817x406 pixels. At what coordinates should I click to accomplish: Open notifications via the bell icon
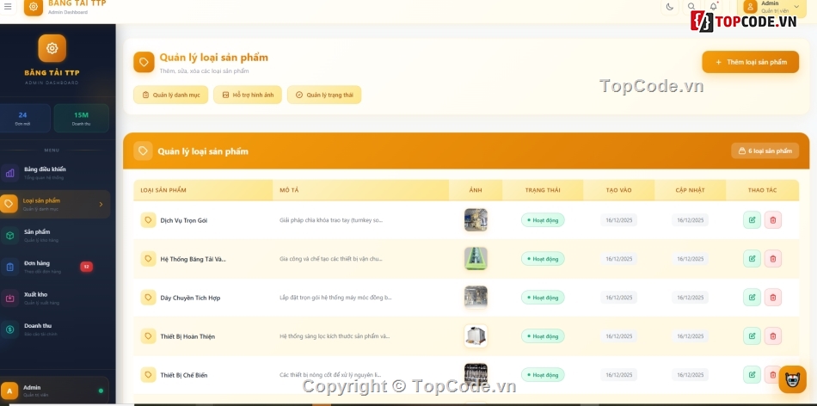coord(713,7)
